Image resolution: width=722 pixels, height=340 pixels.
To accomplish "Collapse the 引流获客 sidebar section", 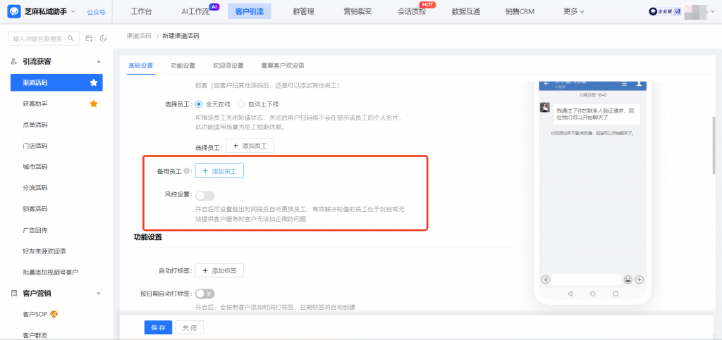I will click(x=98, y=61).
